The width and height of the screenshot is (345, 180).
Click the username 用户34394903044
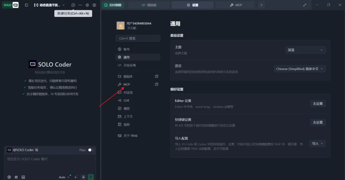[139, 23]
